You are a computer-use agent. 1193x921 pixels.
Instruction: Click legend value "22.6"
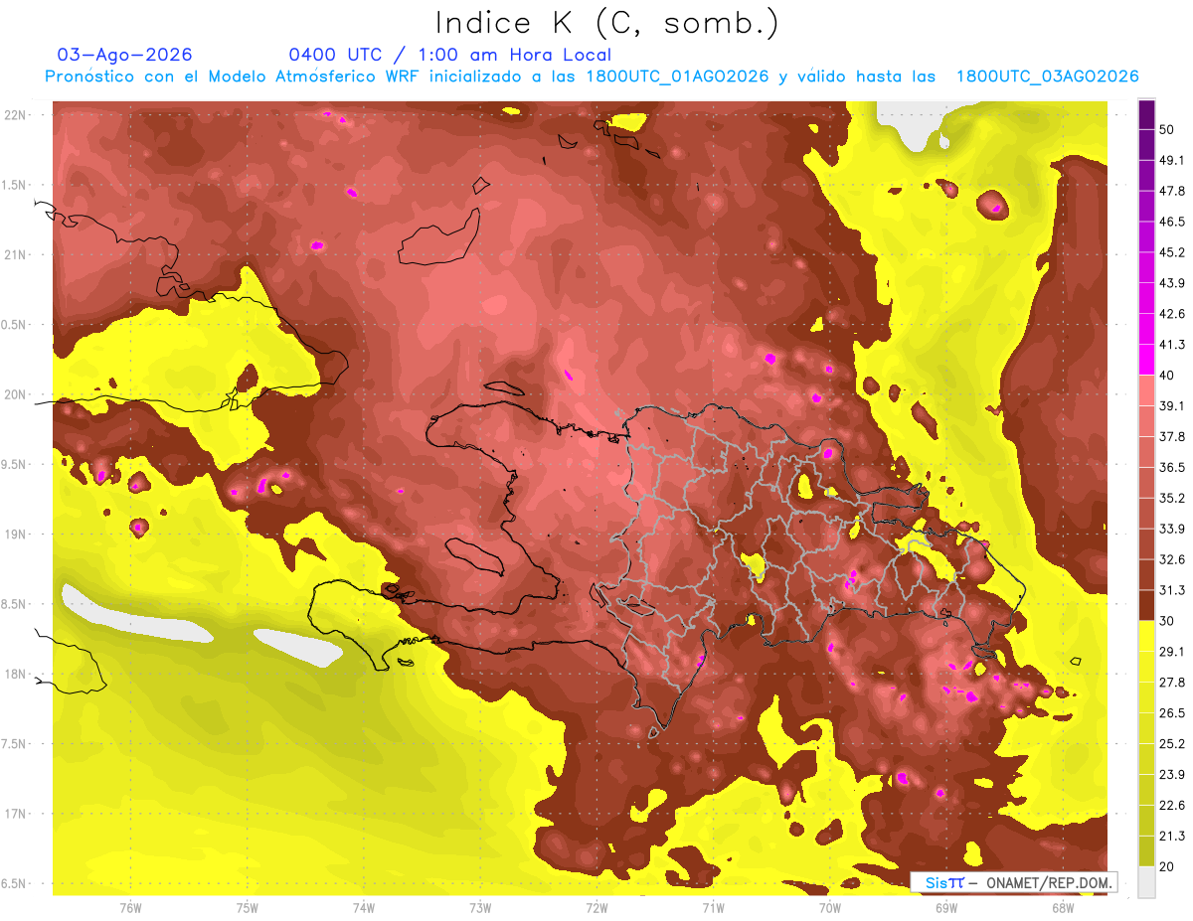(x=1172, y=805)
